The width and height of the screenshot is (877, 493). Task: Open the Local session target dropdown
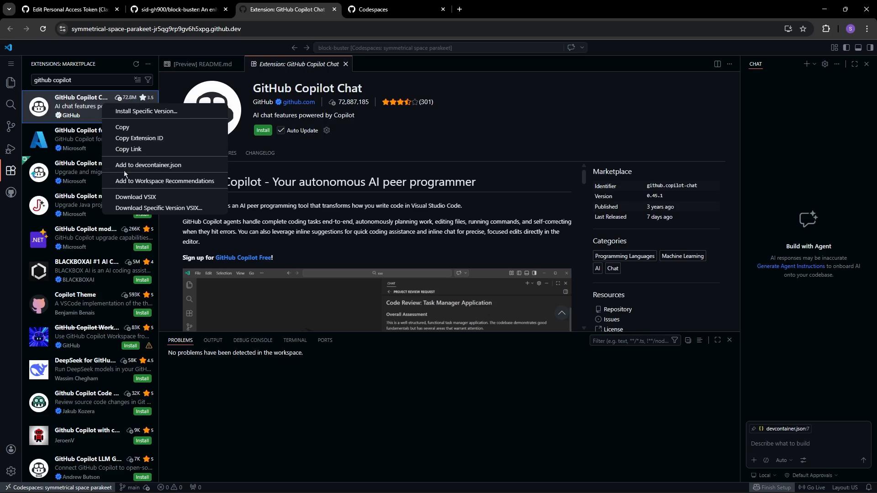[x=764, y=475]
